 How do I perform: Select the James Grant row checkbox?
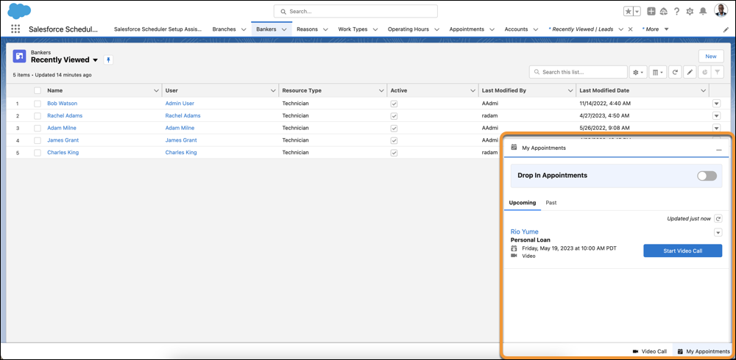pyautogui.click(x=38, y=140)
